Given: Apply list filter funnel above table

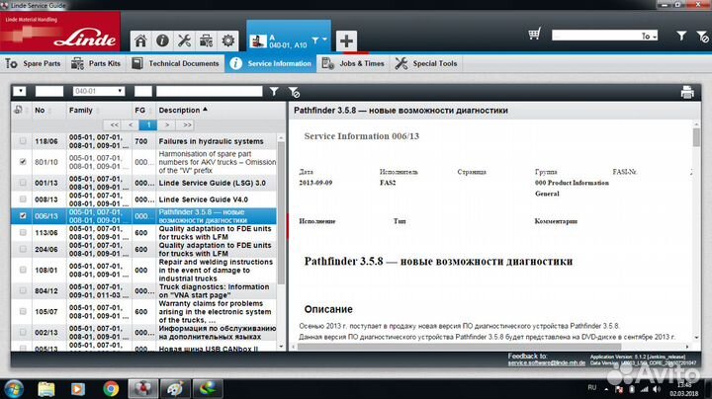Looking at the screenshot, I should pos(274,92).
